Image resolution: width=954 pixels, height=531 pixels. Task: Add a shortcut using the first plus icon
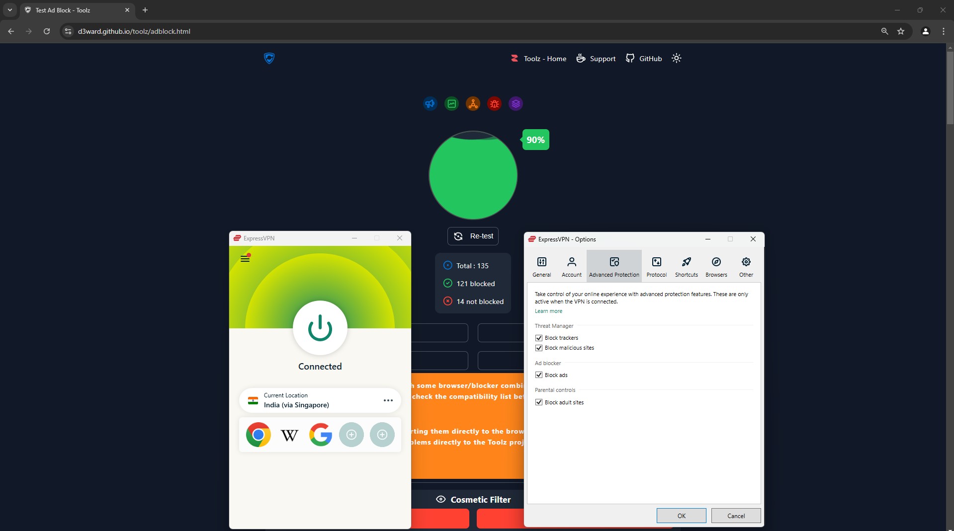tap(351, 435)
